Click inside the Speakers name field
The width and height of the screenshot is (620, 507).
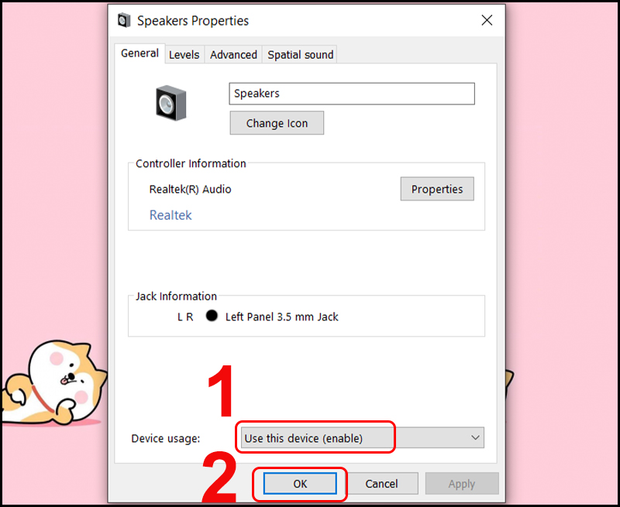click(352, 94)
